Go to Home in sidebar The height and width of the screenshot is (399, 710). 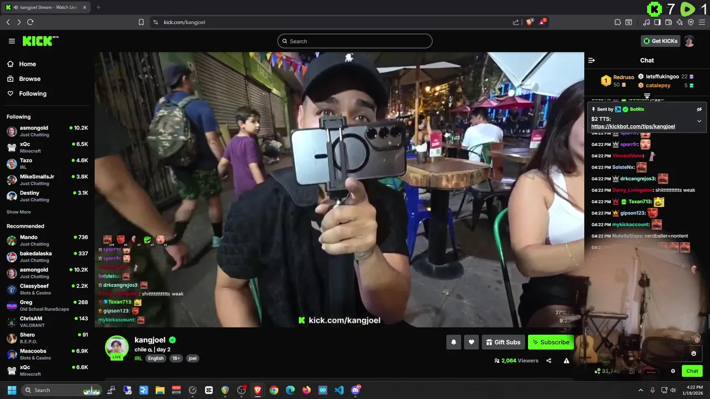[x=27, y=64]
